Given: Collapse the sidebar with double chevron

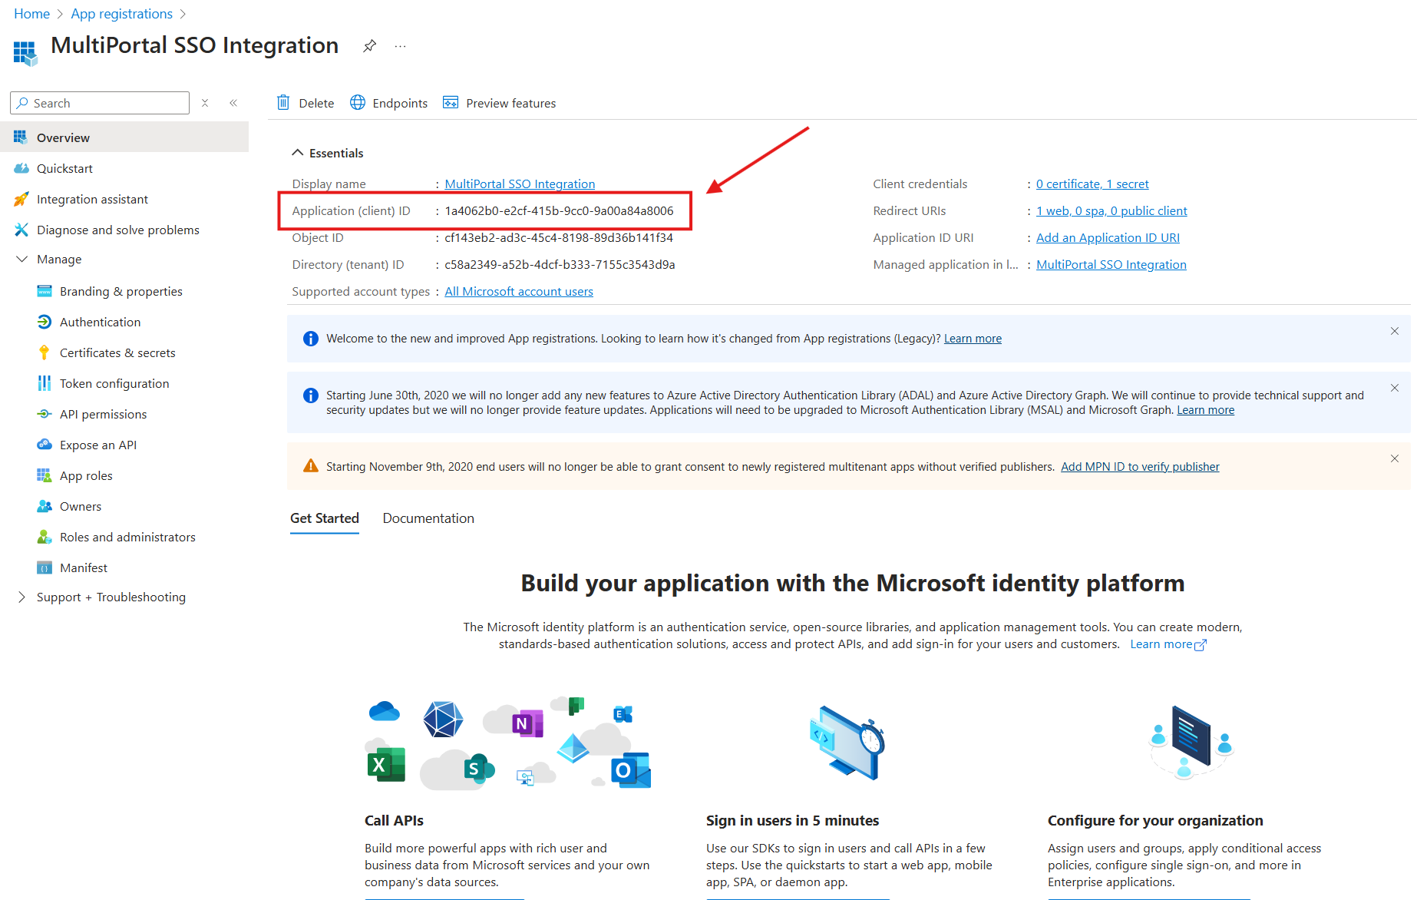Looking at the screenshot, I should point(233,103).
